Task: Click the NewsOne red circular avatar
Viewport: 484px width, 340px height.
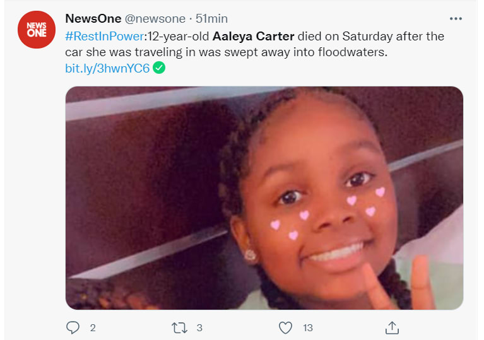Action: click(x=37, y=30)
